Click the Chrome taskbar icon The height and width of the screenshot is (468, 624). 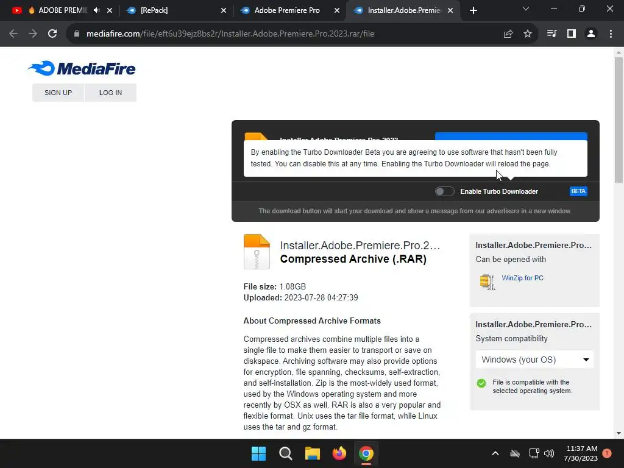(366, 453)
